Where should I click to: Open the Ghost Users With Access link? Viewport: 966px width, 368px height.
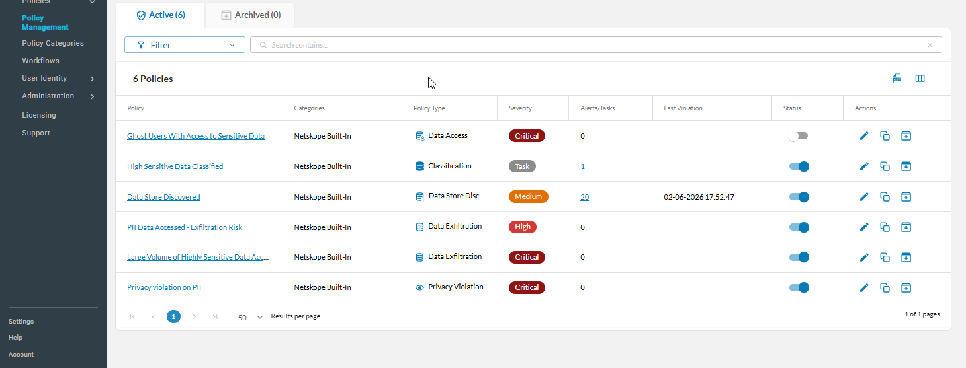196,136
